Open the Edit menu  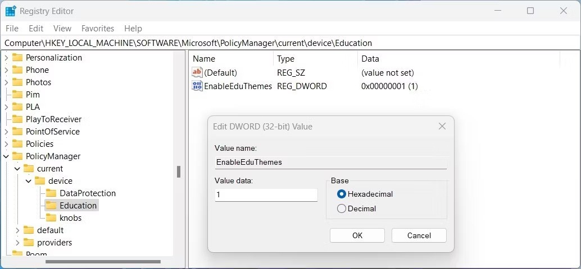pyautogui.click(x=36, y=29)
